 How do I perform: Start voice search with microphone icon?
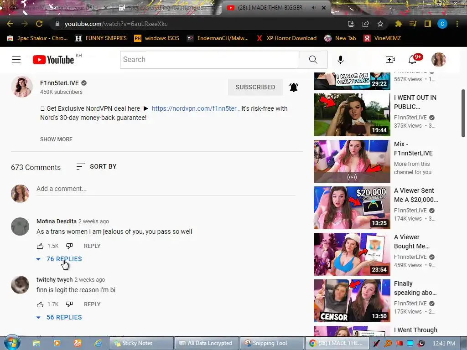340,60
